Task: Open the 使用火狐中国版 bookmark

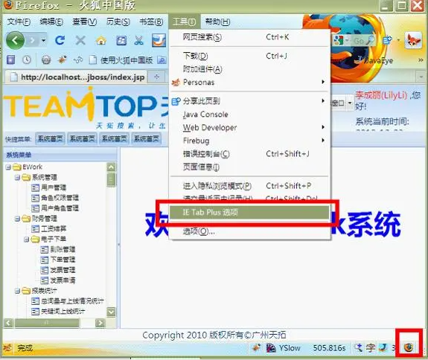Action: point(121,60)
